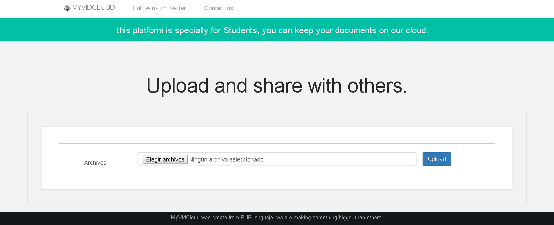Open Follow us on Twitter link

pos(159,8)
